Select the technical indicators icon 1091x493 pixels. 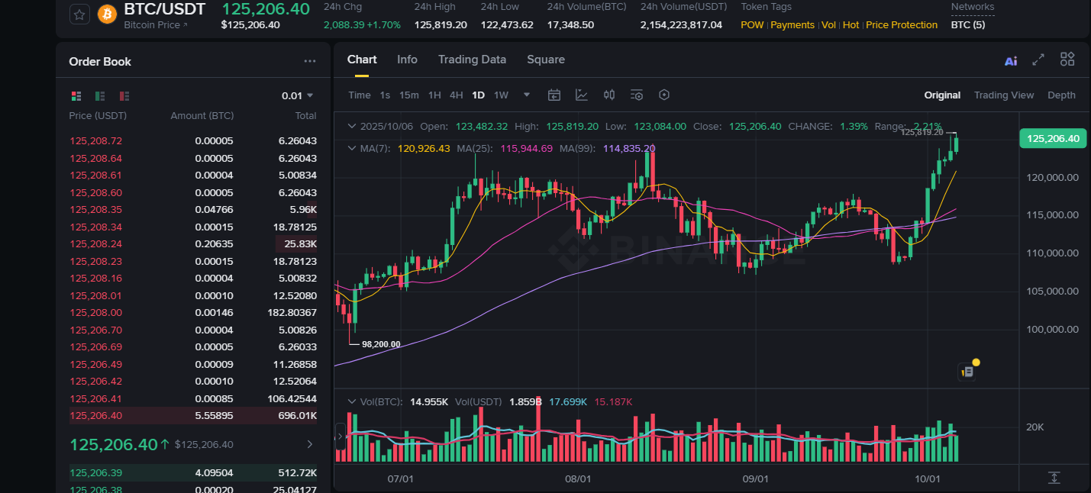click(582, 95)
